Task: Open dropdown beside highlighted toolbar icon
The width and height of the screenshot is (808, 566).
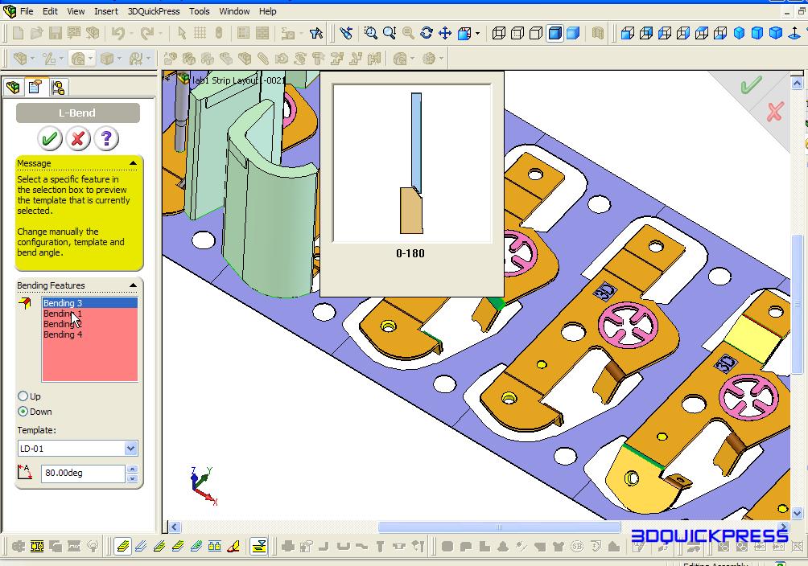Action: point(91,59)
